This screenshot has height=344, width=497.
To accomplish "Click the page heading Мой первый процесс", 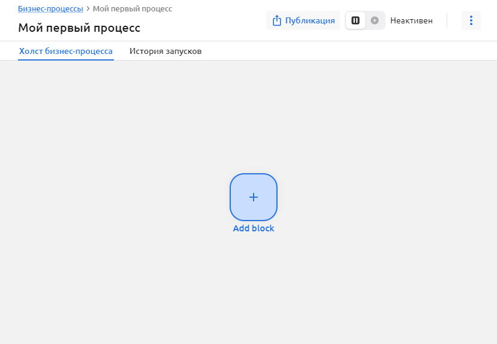I will tap(79, 28).
